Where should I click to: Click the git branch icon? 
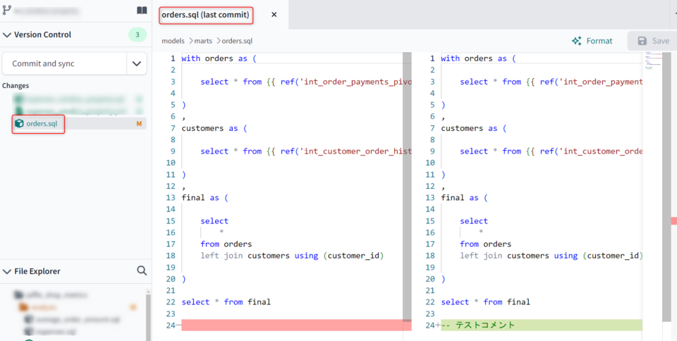tap(7, 10)
